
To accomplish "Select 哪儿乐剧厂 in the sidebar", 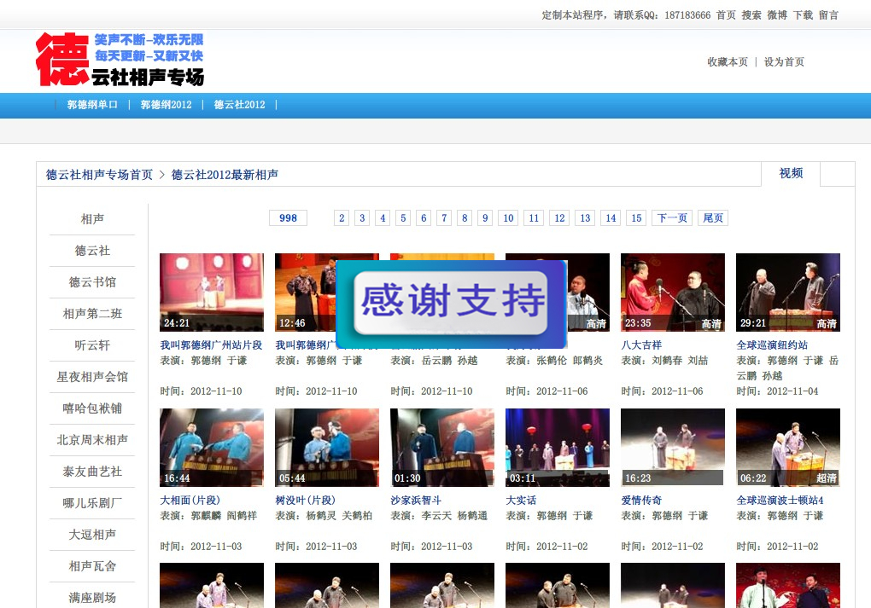I will pos(92,504).
